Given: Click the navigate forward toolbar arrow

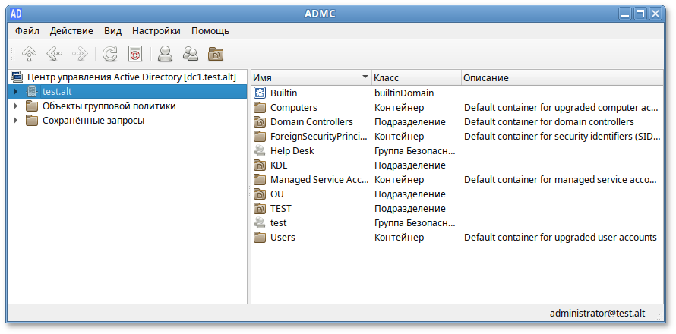Looking at the screenshot, I should pyautogui.click(x=79, y=54).
